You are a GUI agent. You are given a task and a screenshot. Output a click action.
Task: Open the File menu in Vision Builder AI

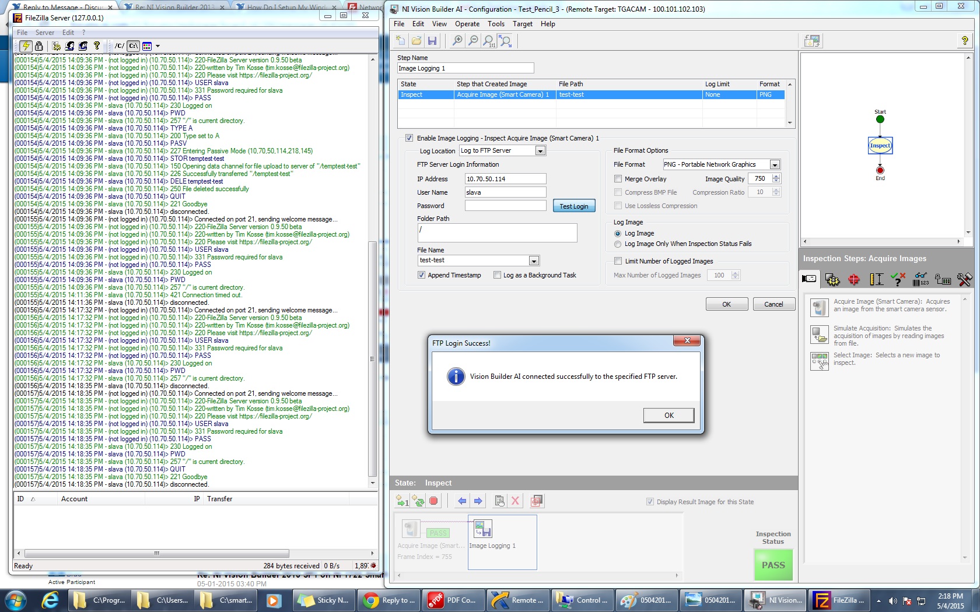pos(399,24)
